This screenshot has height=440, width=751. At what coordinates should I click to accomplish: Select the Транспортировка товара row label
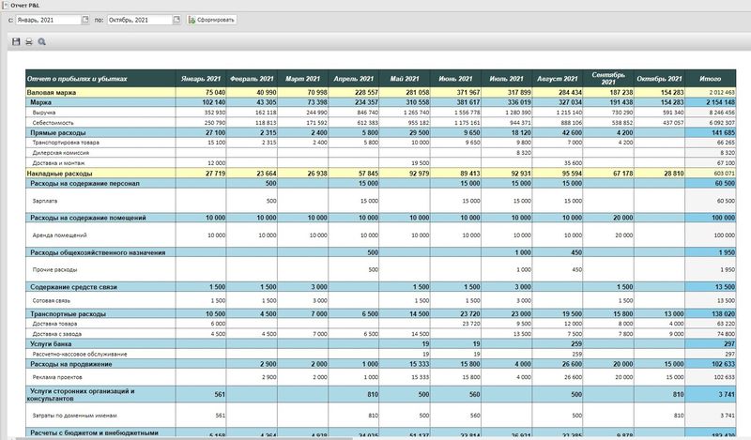pyautogui.click(x=66, y=143)
